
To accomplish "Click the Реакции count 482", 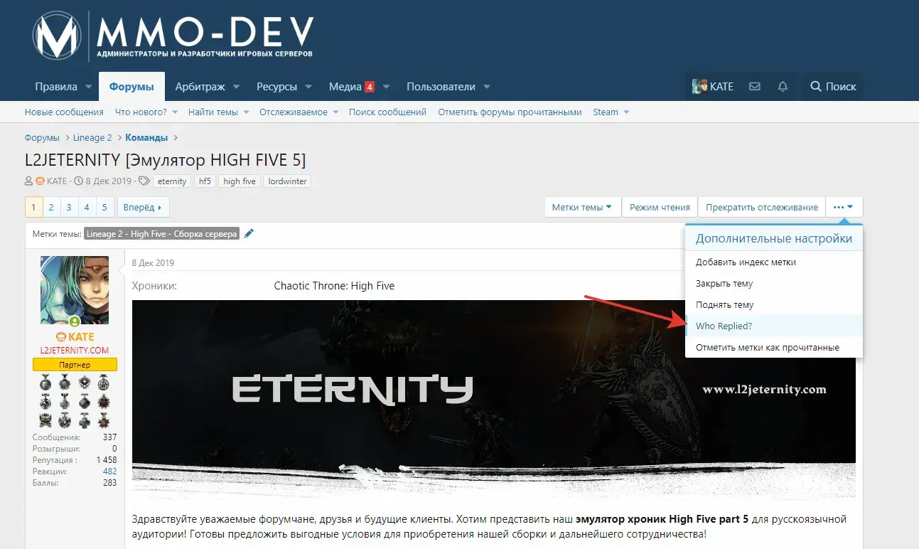I will click(x=109, y=471).
